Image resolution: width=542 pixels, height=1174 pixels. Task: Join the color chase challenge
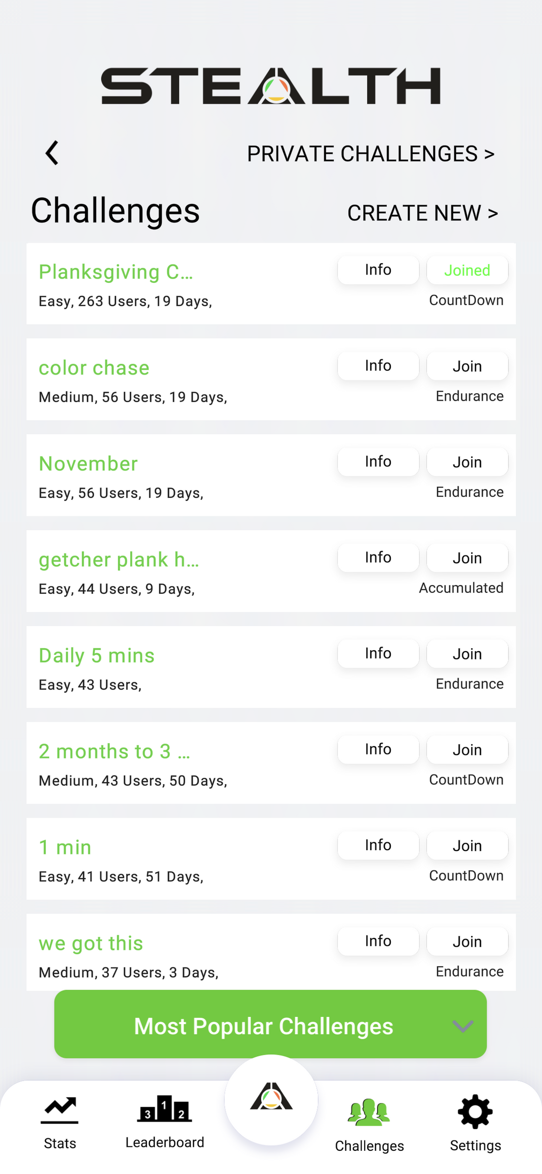click(467, 366)
